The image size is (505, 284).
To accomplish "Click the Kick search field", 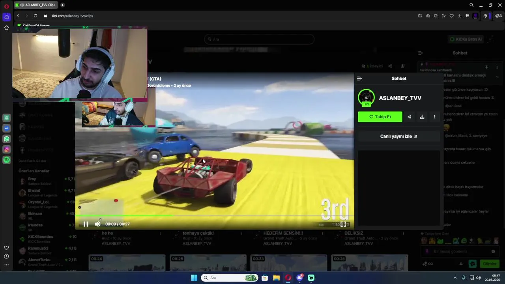I will (x=259, y=39).
